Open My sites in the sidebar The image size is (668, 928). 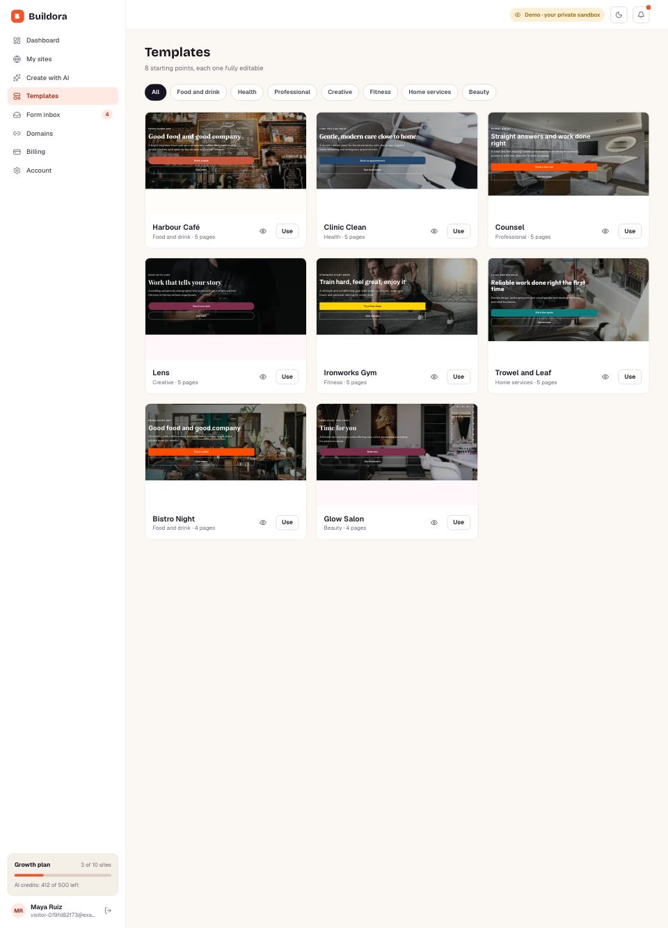pos(63,59)
